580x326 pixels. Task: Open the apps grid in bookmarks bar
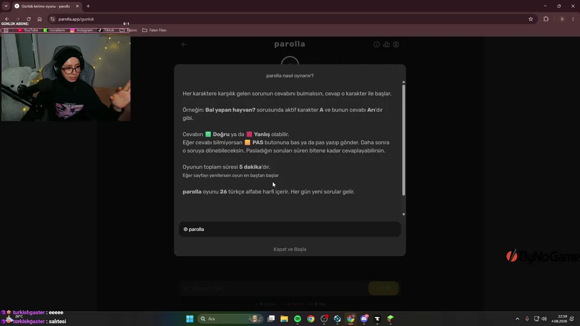[x=6, y=30]
